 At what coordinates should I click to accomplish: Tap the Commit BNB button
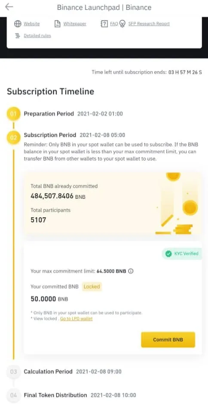point(168,340)
